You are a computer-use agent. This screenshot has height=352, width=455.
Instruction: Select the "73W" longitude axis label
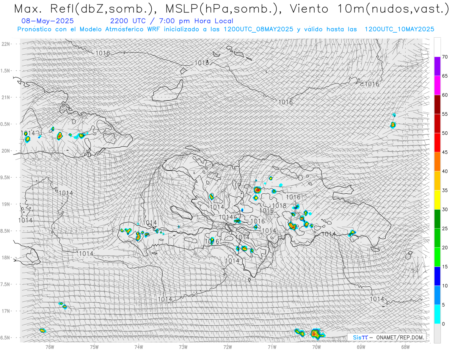click(183, 347)
